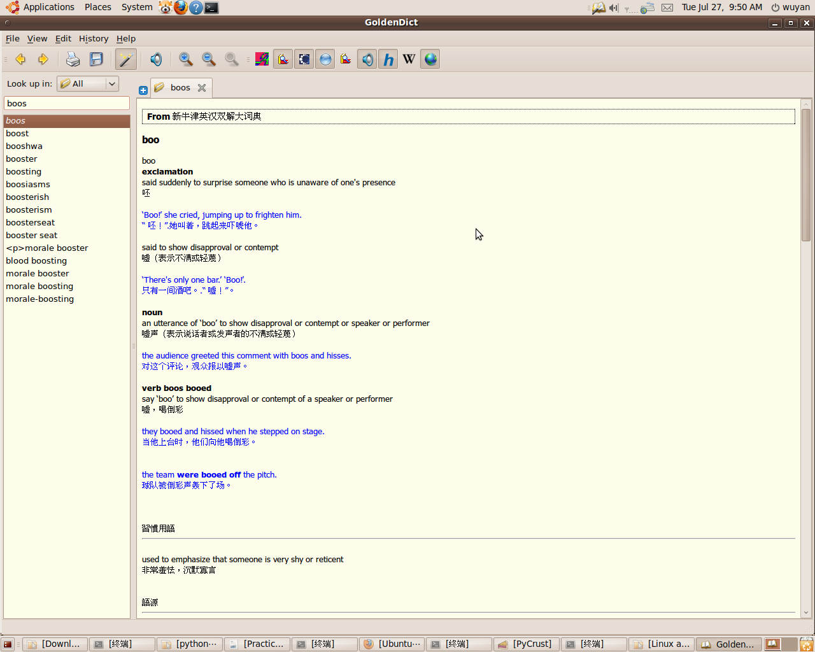
Task: Click the show desktop button in taskbar
Action: tap(8, 644)
